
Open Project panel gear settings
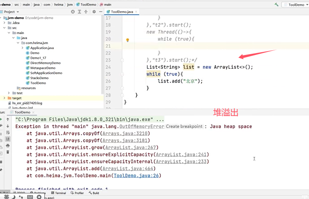coord(94,12)
